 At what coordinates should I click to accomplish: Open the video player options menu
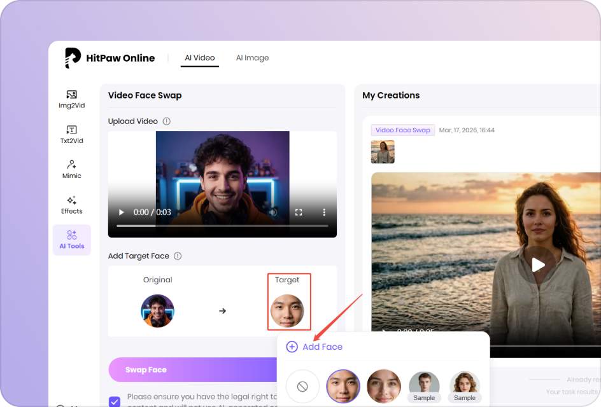click(x=324, y=212)
